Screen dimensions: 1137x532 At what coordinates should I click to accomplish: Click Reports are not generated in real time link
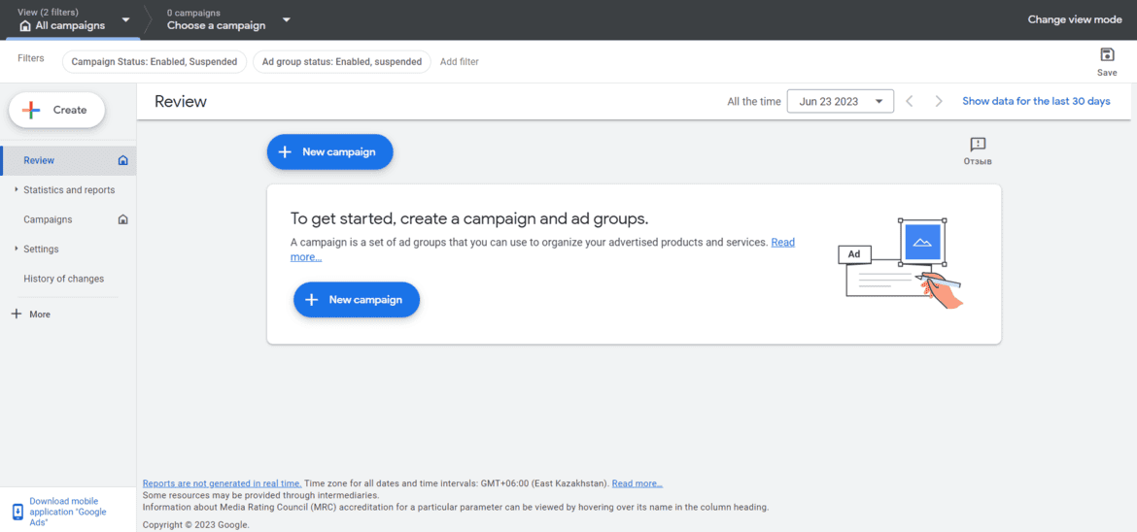pos(222,483)
